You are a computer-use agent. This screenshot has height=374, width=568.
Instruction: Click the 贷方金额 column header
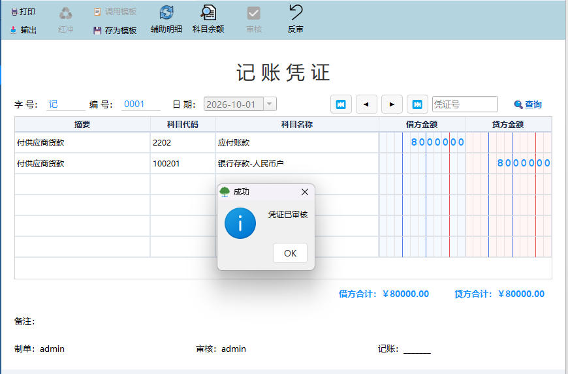pyautogui.click(x=508, y=125)
